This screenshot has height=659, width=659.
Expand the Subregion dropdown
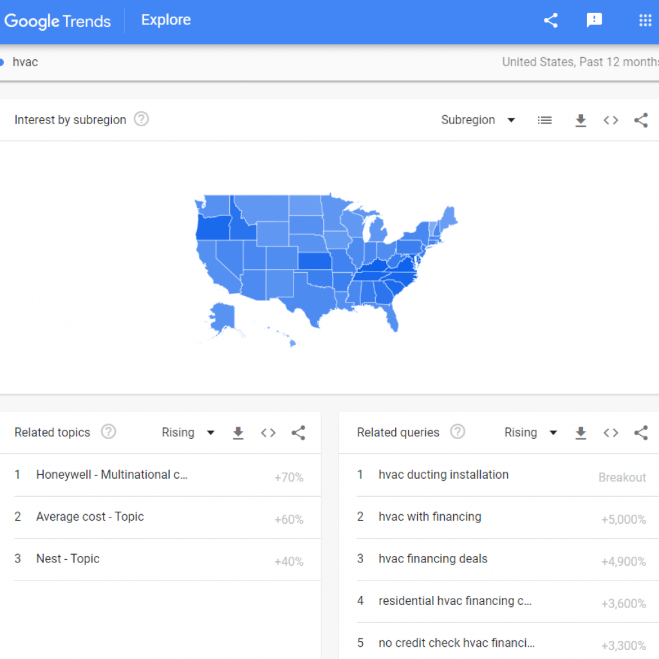click(x=478, y=120)
